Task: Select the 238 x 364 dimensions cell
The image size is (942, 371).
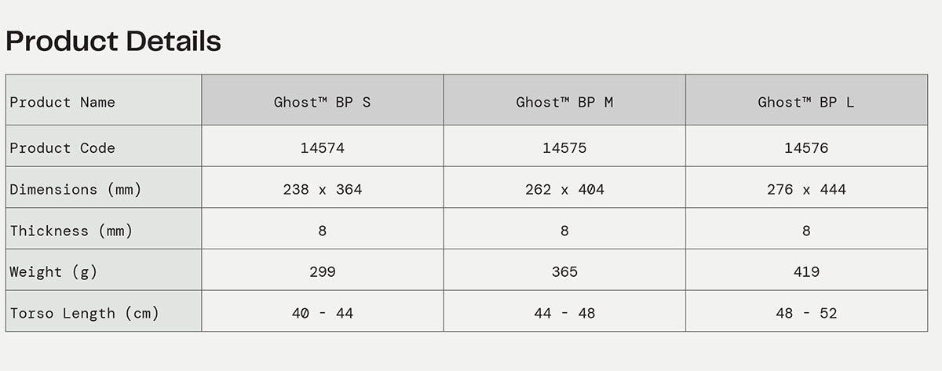Action: point(322,189)
